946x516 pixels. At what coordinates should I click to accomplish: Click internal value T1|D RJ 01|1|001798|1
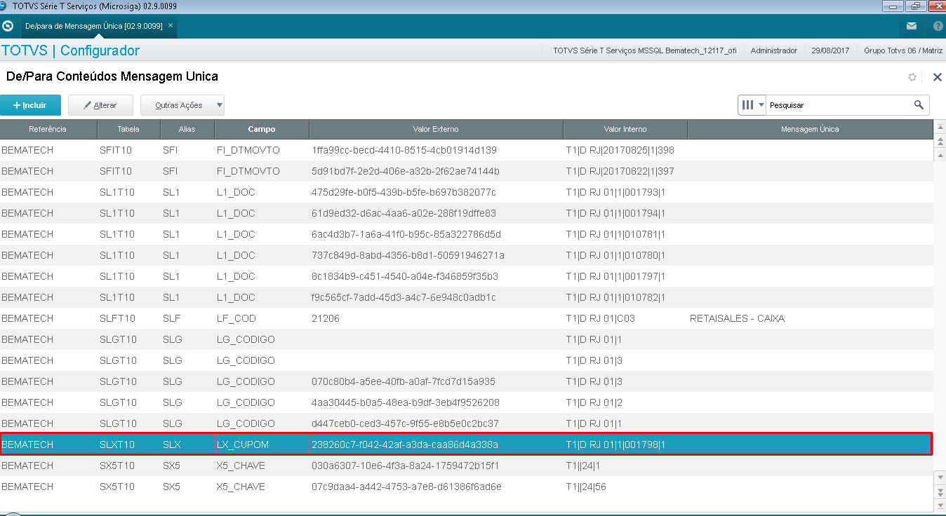coord(615,444)
